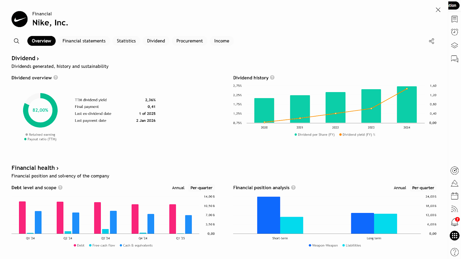Switch to the Financial statements tab
Screen dimensions: 461x259
coord(84,41)
